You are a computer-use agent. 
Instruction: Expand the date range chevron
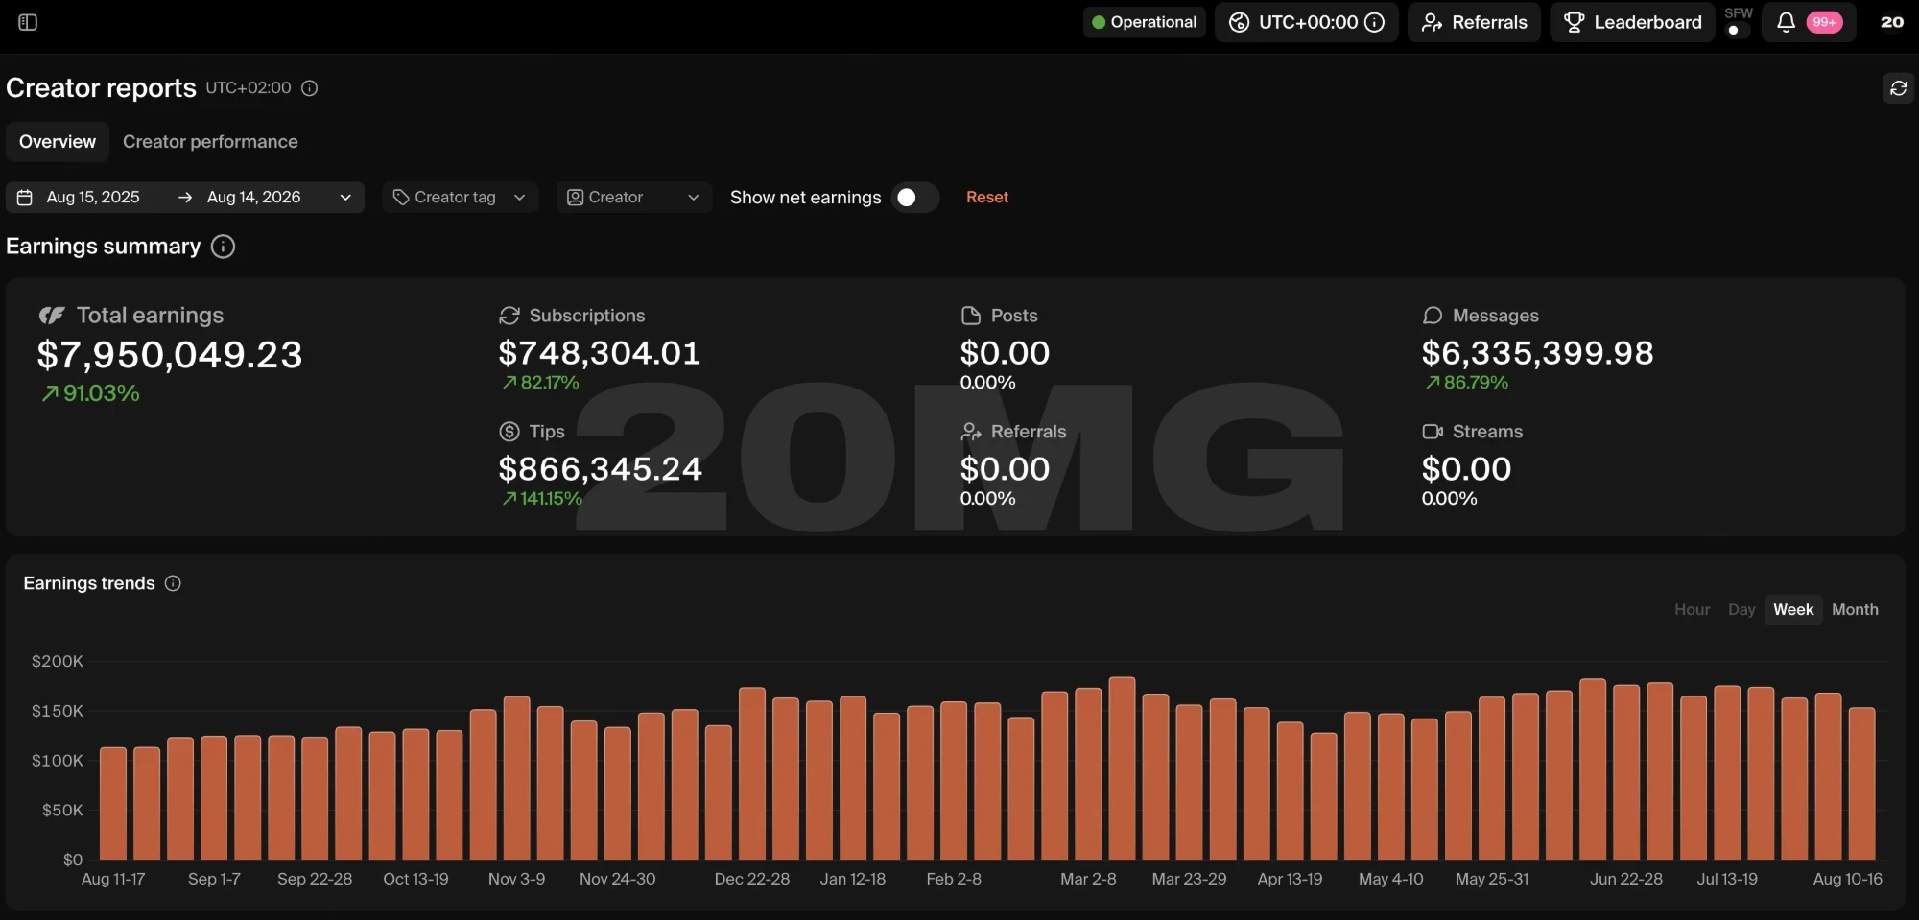[345, 198]
